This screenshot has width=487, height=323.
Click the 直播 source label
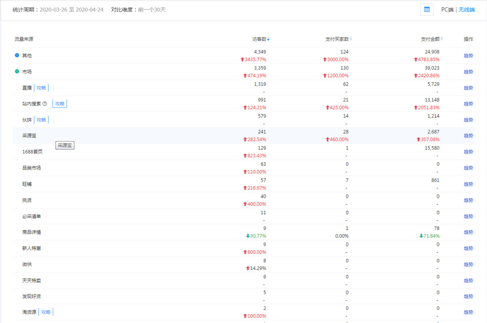27,88
